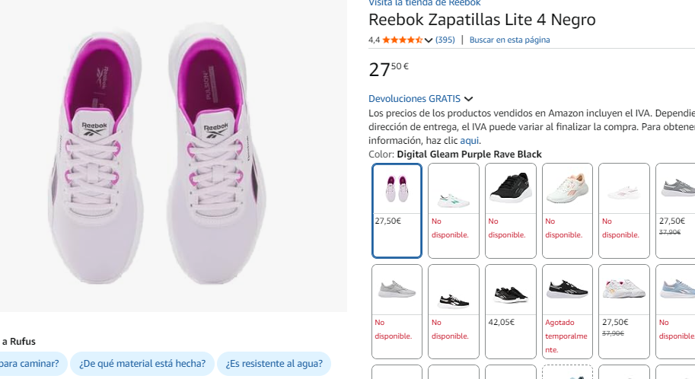This screenshot has height=379, width=695.
Task: Select the plain all-white sneaker swatch
Action: coord(623,210)
